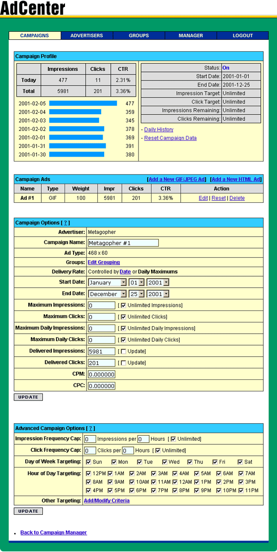277x552 pixels.
Task: Uncheck Sun day targeting
Action: point(89,462)
